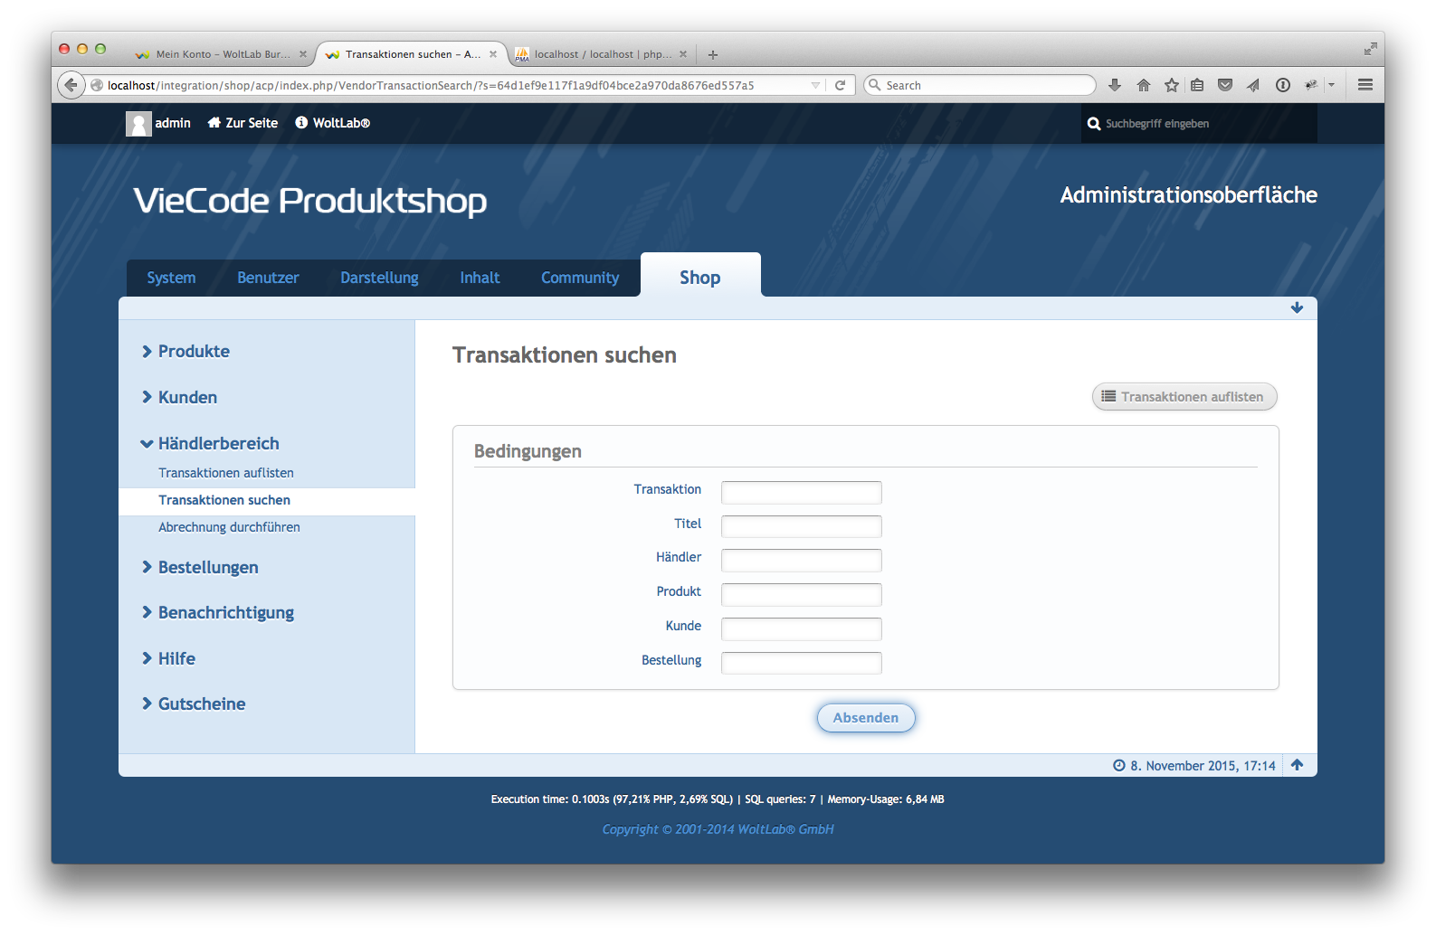This screenshot has width=1436, height=935.
Task: Click the scroll-to-top arrow icon in footer
Action: [x=1297, y=765]
